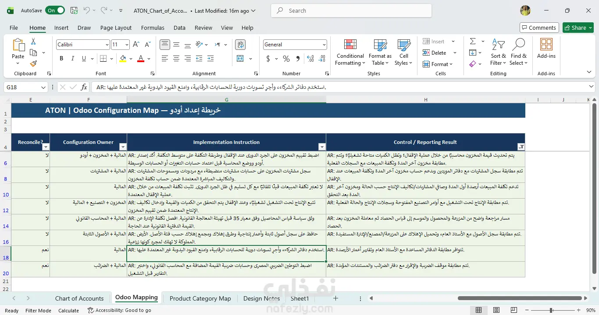Click the Undo arrow
Screen dimensions: 599x315
tap(87, 10)
